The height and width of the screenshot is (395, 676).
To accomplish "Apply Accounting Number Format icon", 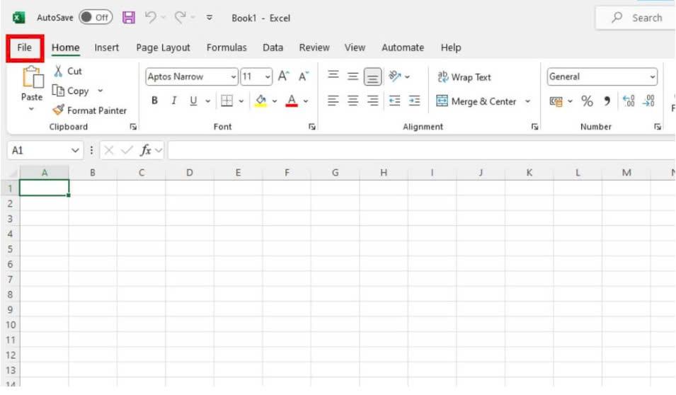I will tap(556, 101).
